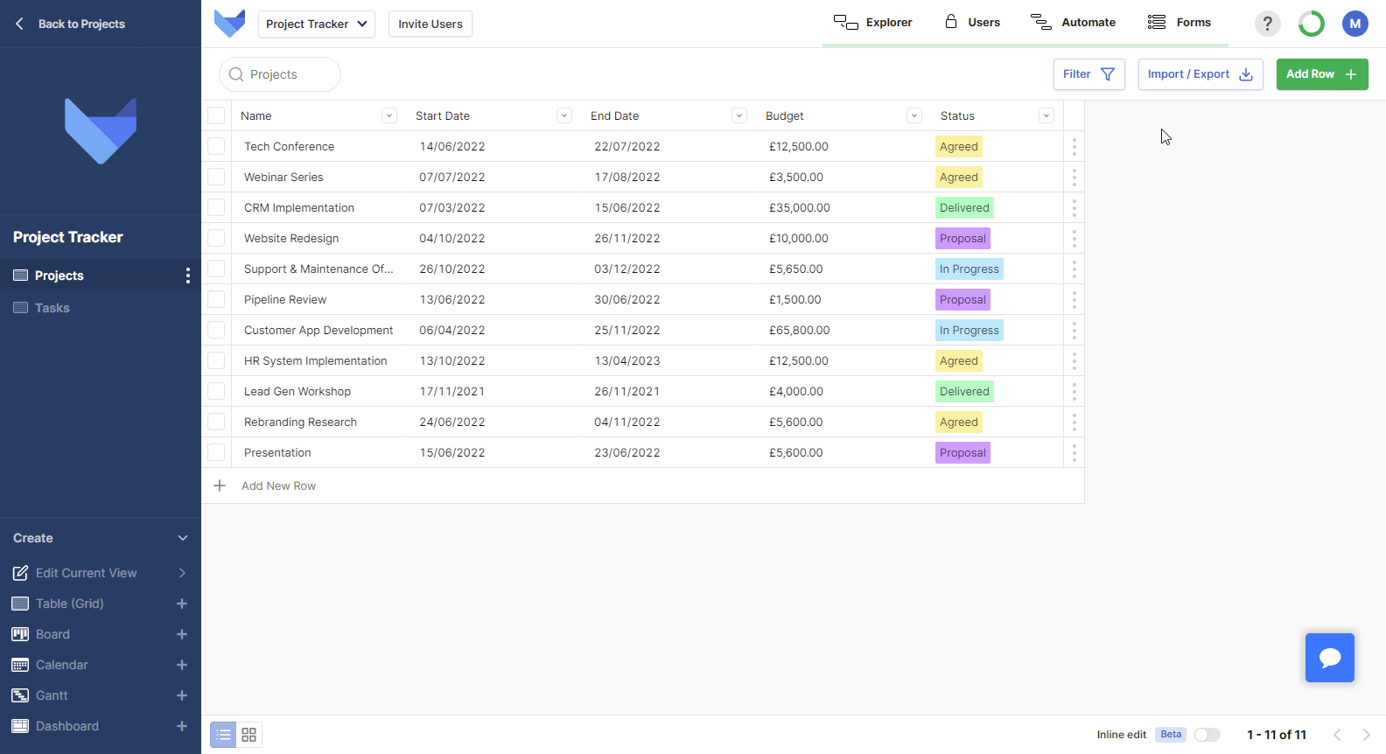Click the plus icon beside Add New Row
Screen dimensions: 1386x754
220,485
